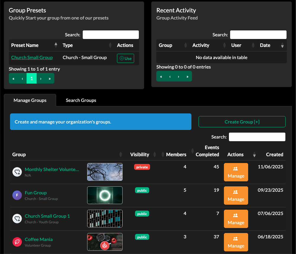Click the Monthly Shelter Volunteer heart avatar icon
296x254 pixels.
(x=17, y=172)
